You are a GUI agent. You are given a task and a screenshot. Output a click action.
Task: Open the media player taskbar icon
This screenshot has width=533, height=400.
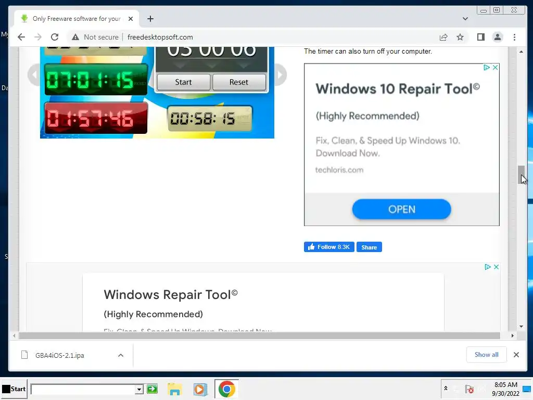point(200,389)
